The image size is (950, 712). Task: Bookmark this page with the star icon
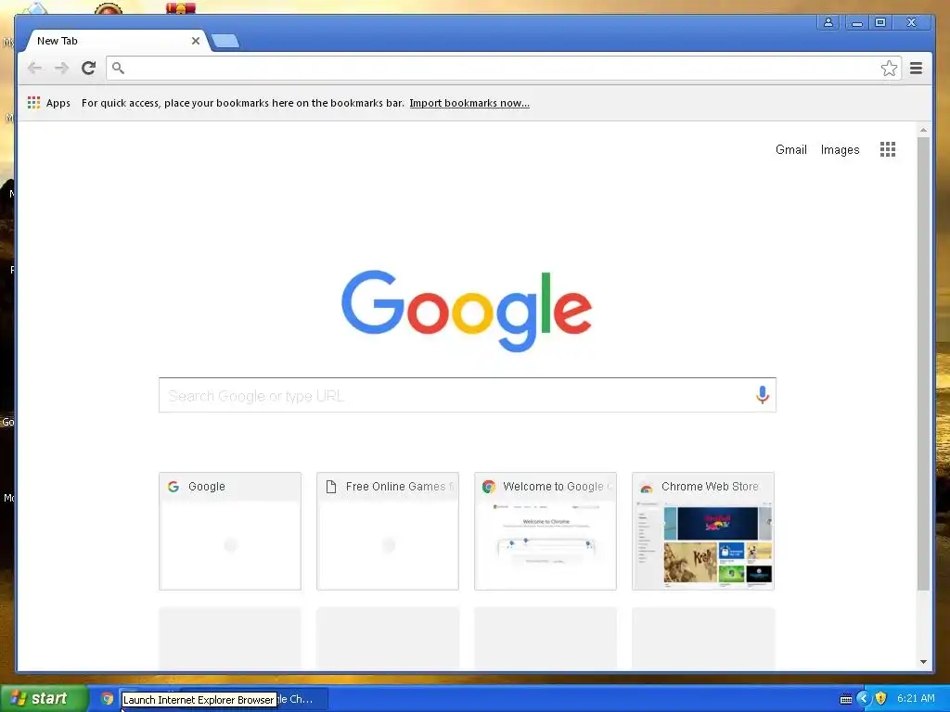click(889, 68)
